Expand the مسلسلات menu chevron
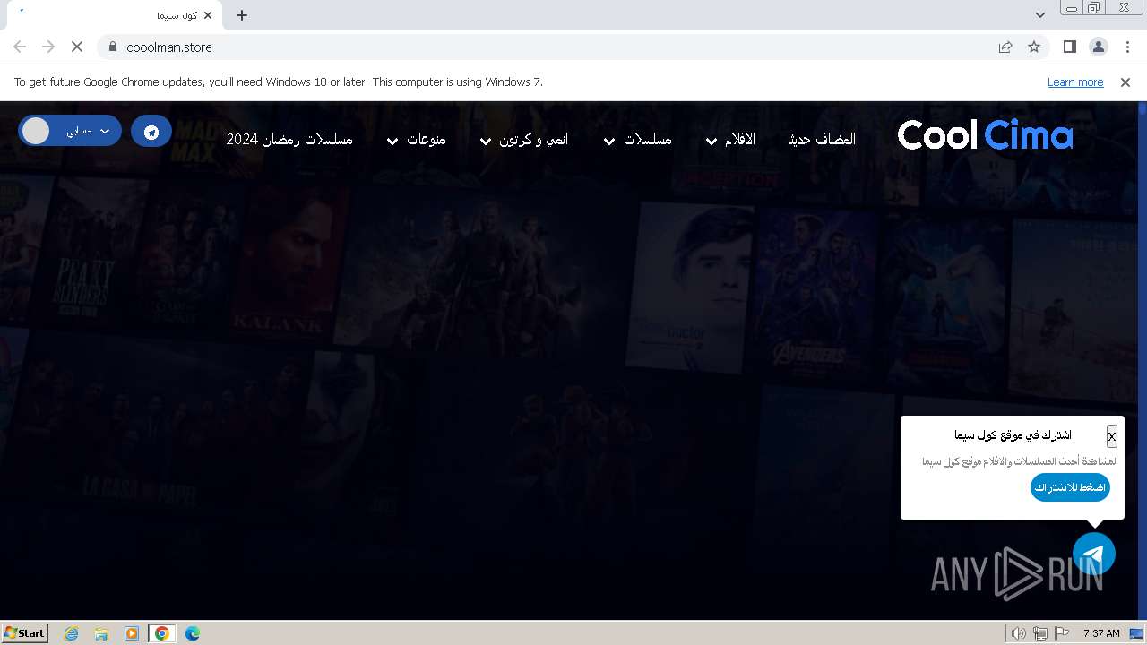The image size is (1147, 645). (x=609, y=141)
